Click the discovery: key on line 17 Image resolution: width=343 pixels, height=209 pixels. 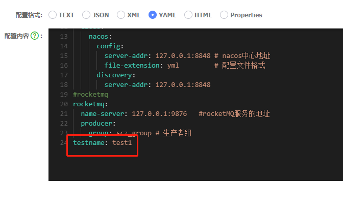116,75
